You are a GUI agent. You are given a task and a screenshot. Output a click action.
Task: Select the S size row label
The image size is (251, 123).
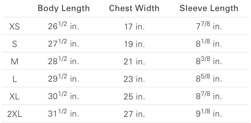(x=15, y=44)
